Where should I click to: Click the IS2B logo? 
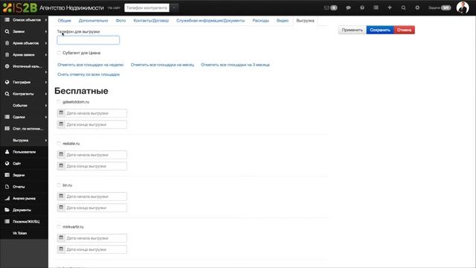pos(20,7)
